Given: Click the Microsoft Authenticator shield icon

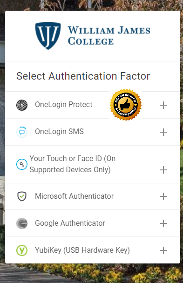Looking at the screenshot, I should (22, 196).
